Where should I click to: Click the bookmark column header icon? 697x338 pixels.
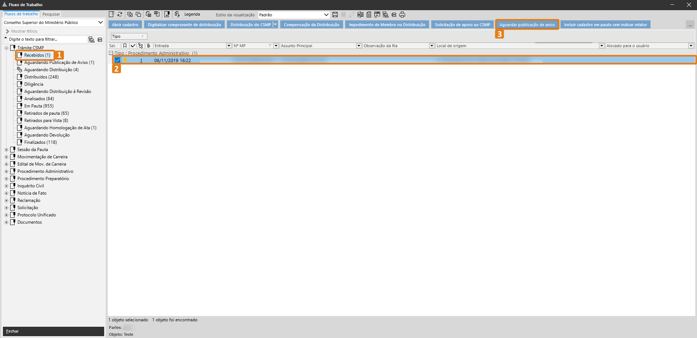coord(125,46)
